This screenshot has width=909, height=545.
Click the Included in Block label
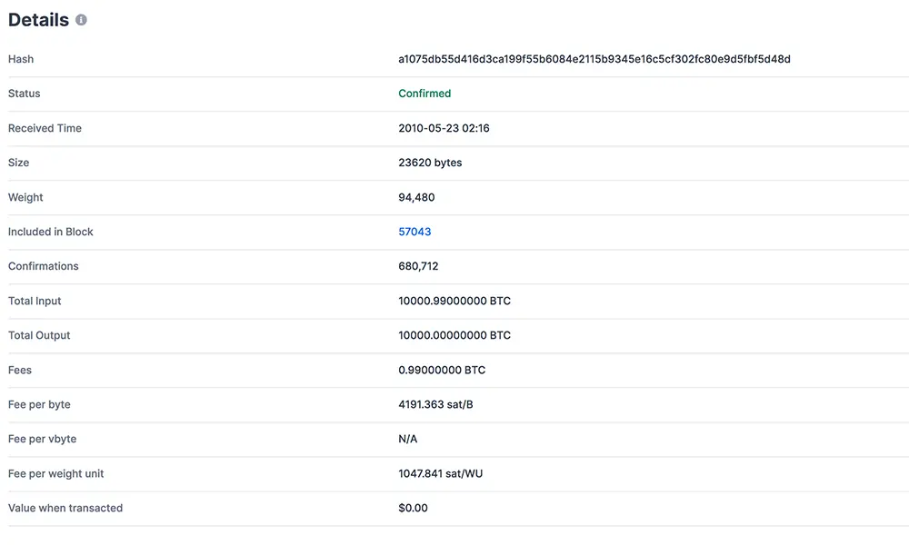pos(50,232)
